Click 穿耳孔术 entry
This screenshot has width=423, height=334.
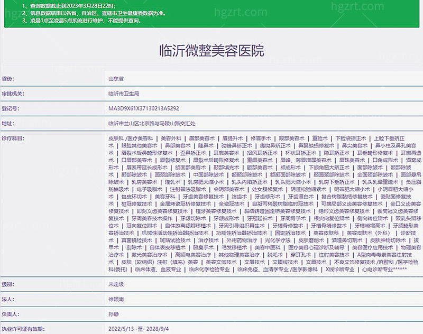301,255
